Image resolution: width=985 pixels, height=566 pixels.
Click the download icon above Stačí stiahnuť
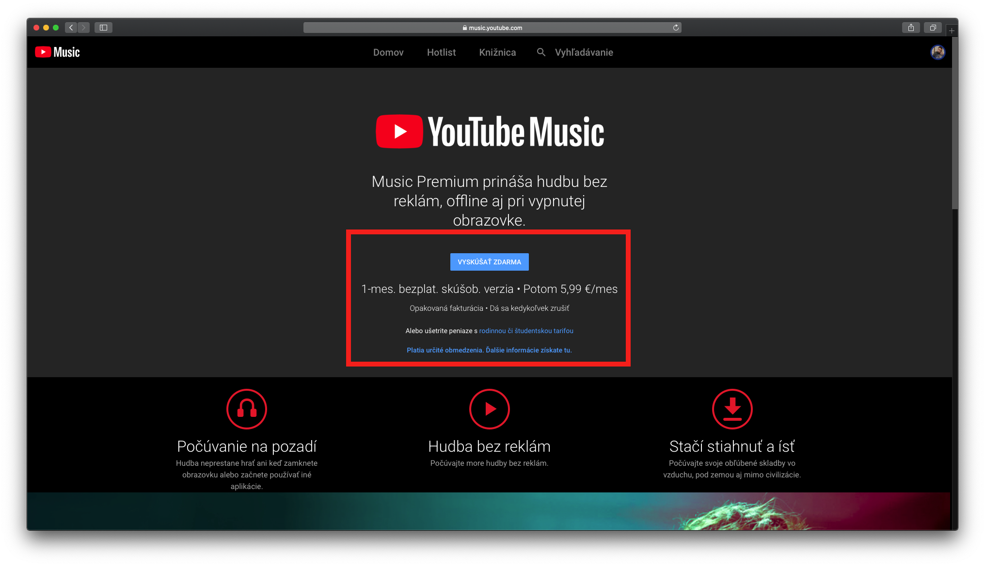pyautogui.click(x=732, y=409)
